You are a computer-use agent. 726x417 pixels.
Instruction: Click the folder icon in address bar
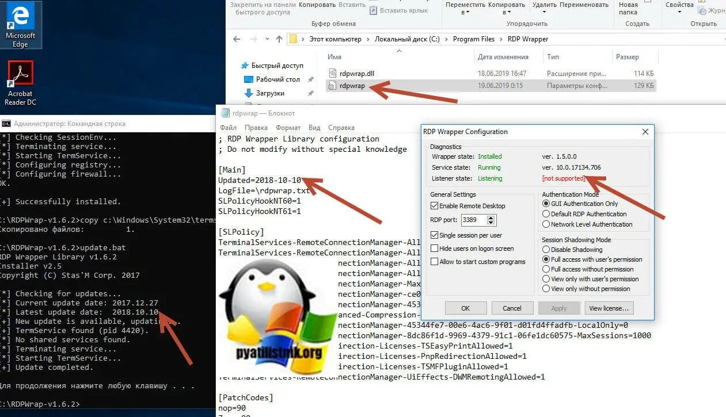click(x=294, y=39)
